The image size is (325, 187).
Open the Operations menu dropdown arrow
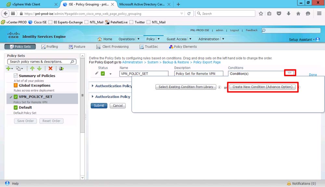(x=138, y=39)
